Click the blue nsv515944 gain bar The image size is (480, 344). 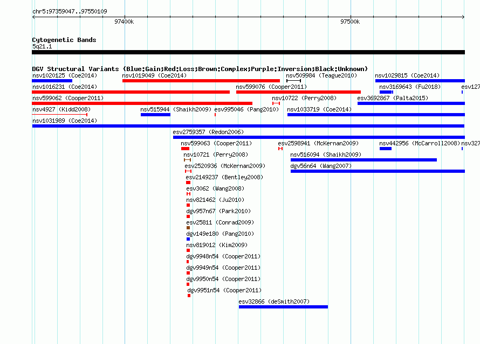click(155, 115)
